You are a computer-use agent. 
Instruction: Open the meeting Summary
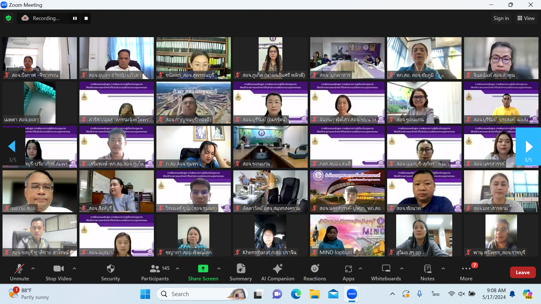point(241,272)
